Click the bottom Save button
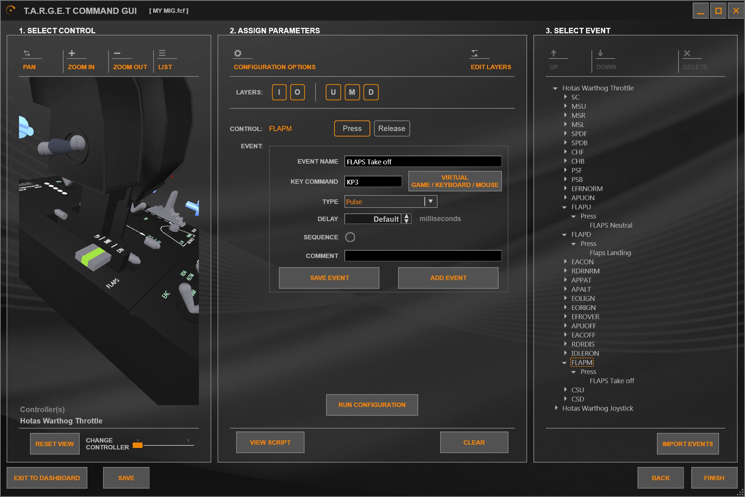 pos(126,478)
